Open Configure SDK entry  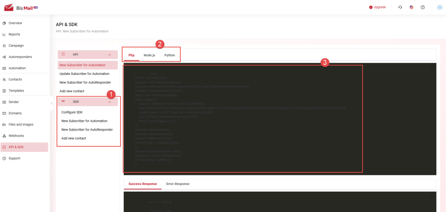72,112
